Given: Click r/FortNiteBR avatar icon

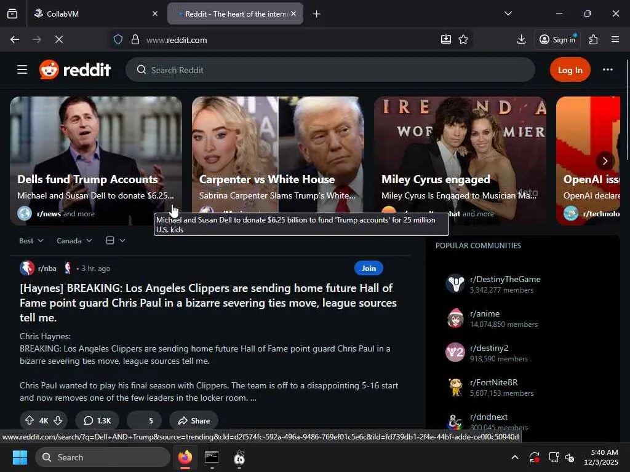Looking at the screenshot, I should [455, 387].
